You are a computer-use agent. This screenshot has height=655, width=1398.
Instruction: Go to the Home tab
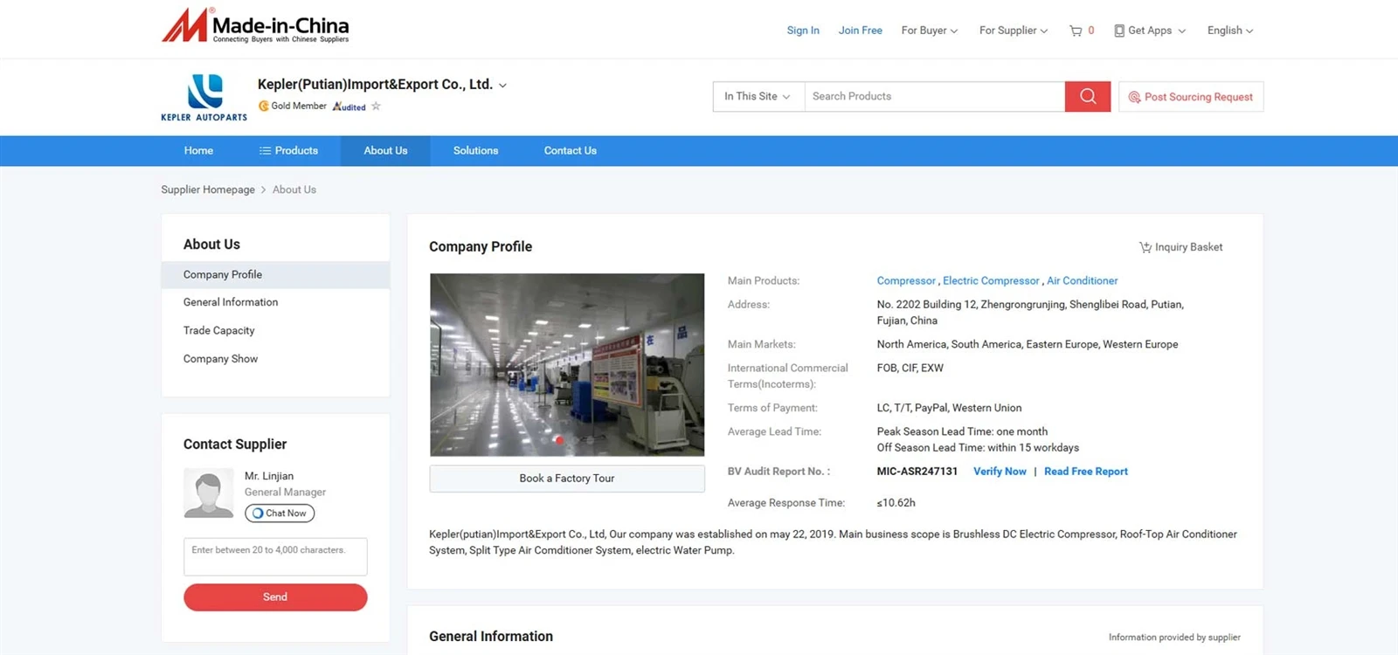(198, 151)
